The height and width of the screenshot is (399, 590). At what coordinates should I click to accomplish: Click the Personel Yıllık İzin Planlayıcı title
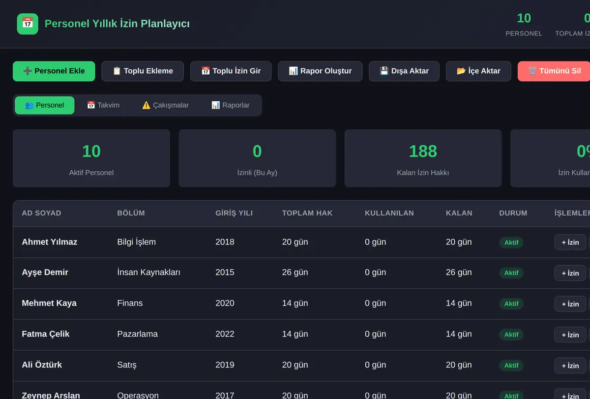[x=117, y=24]
